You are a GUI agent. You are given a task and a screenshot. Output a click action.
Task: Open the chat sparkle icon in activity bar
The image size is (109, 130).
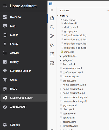click(52, 63)
